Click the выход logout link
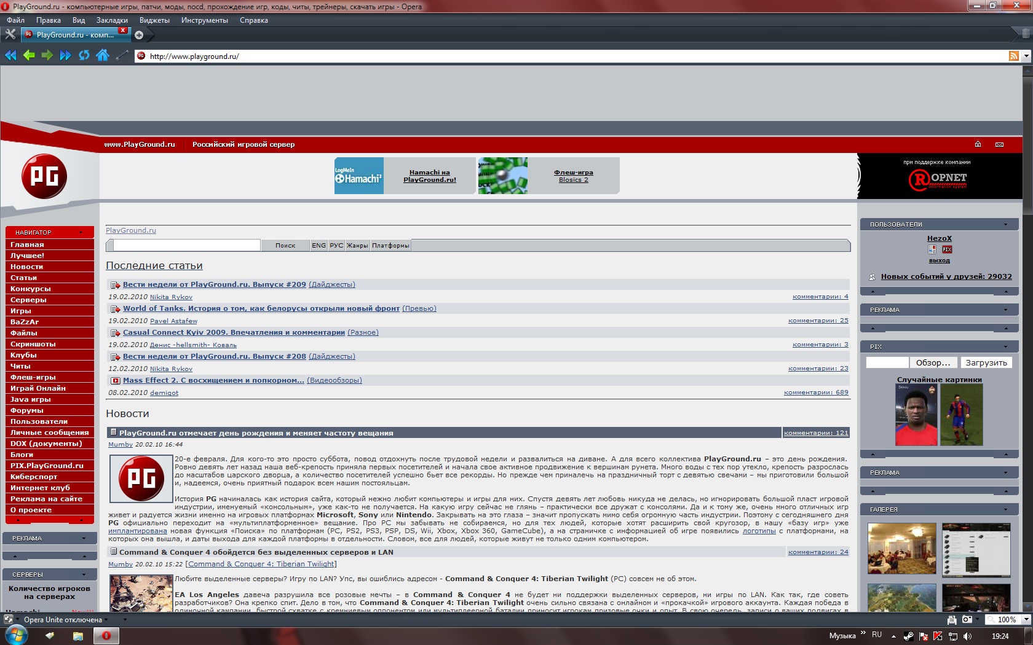Viewport: 1033px width, 645px height. (940, 260)
